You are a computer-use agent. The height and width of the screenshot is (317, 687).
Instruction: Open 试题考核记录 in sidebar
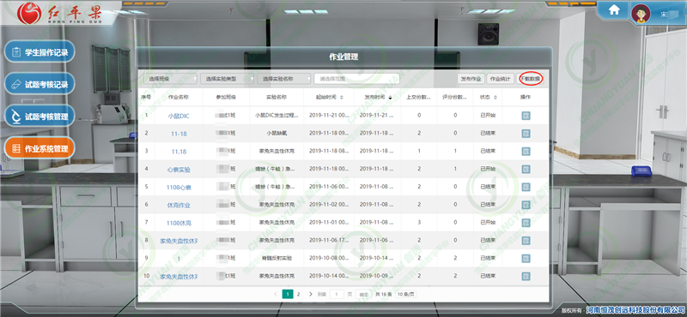point(40,84)
